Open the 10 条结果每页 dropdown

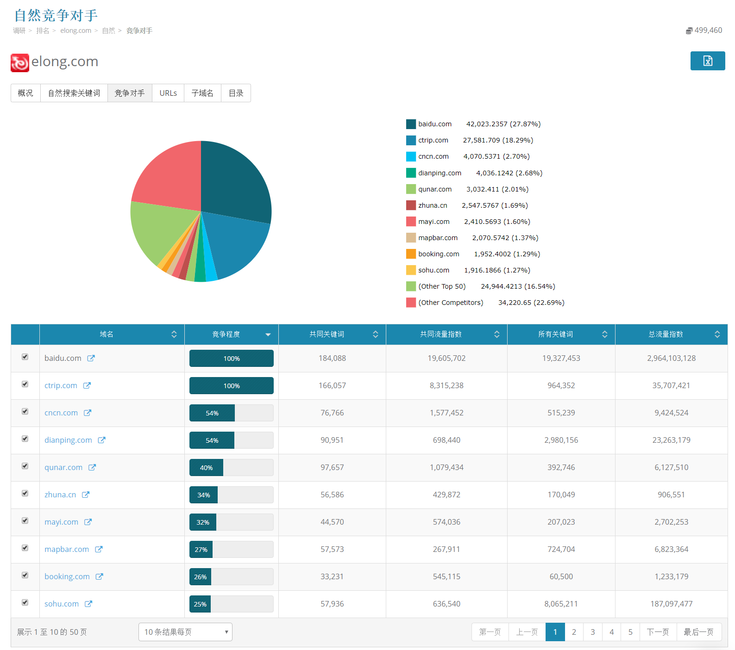pyautogui.click(x=185, y=632)
